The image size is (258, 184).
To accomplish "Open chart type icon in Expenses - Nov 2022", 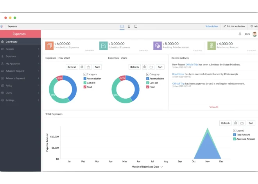I will [x=82, y=67].
